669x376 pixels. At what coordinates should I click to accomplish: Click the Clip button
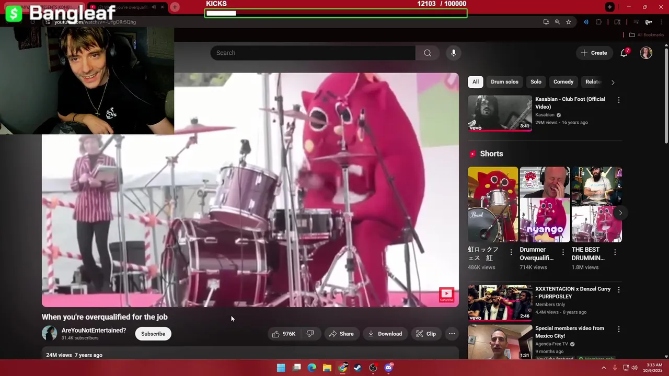[425, 334]
